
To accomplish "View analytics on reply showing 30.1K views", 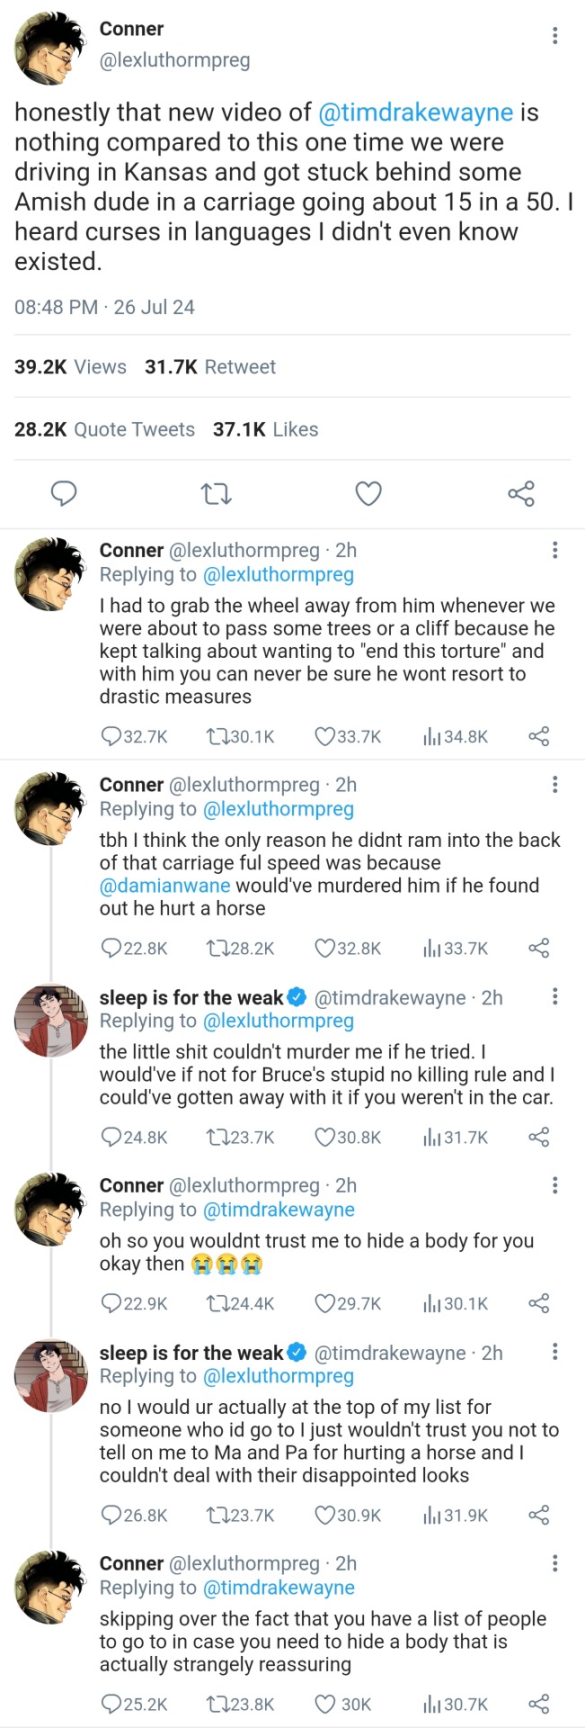I will click(431, 1304).
